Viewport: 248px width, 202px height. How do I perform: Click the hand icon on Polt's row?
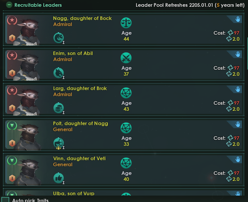pyautogui.click(x=238, y=124)
